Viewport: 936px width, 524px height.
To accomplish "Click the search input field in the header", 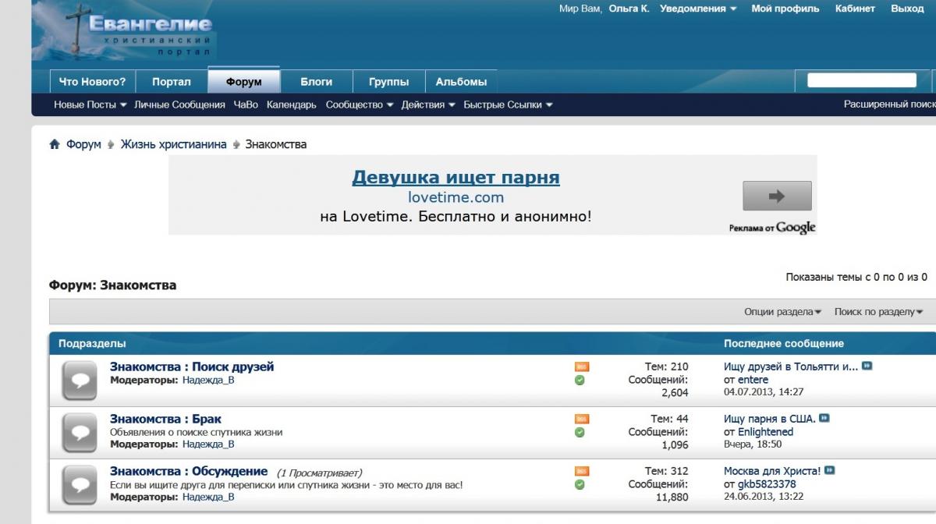I will (861, 80).
